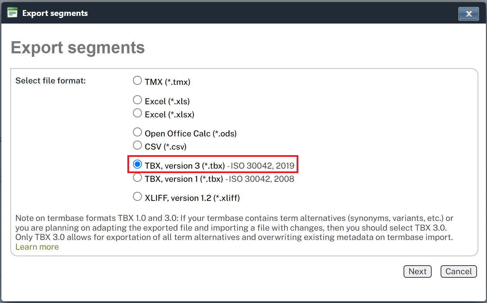Select the Open Office Calc radio button
Screen dimensions: 487x303
point(137,132)
